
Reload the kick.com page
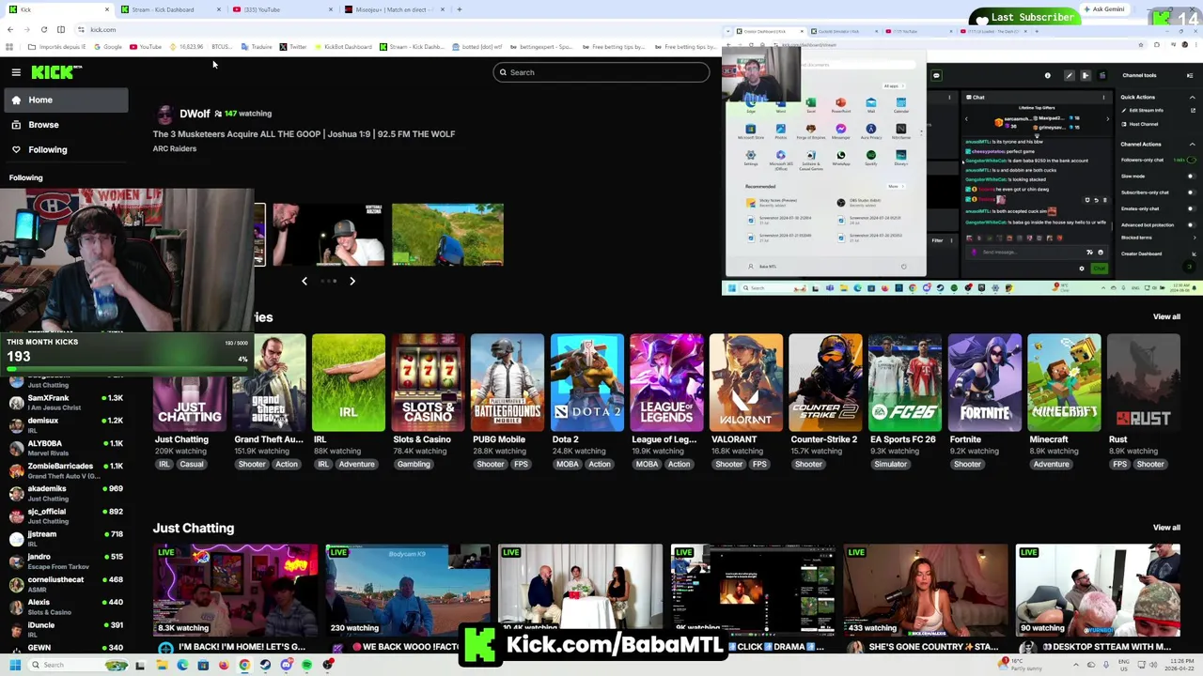(43, 29)
